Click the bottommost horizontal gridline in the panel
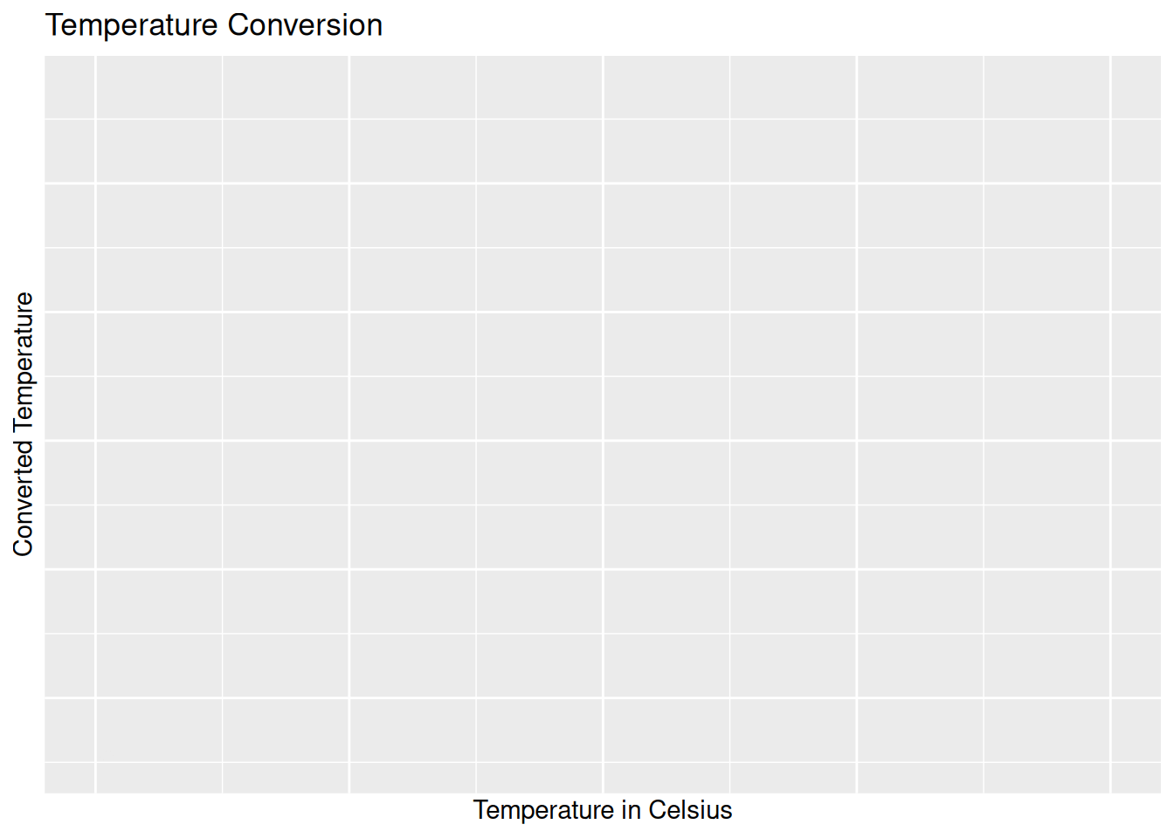The height and width of the screenshot is (838, 1174). click(603, 762)
